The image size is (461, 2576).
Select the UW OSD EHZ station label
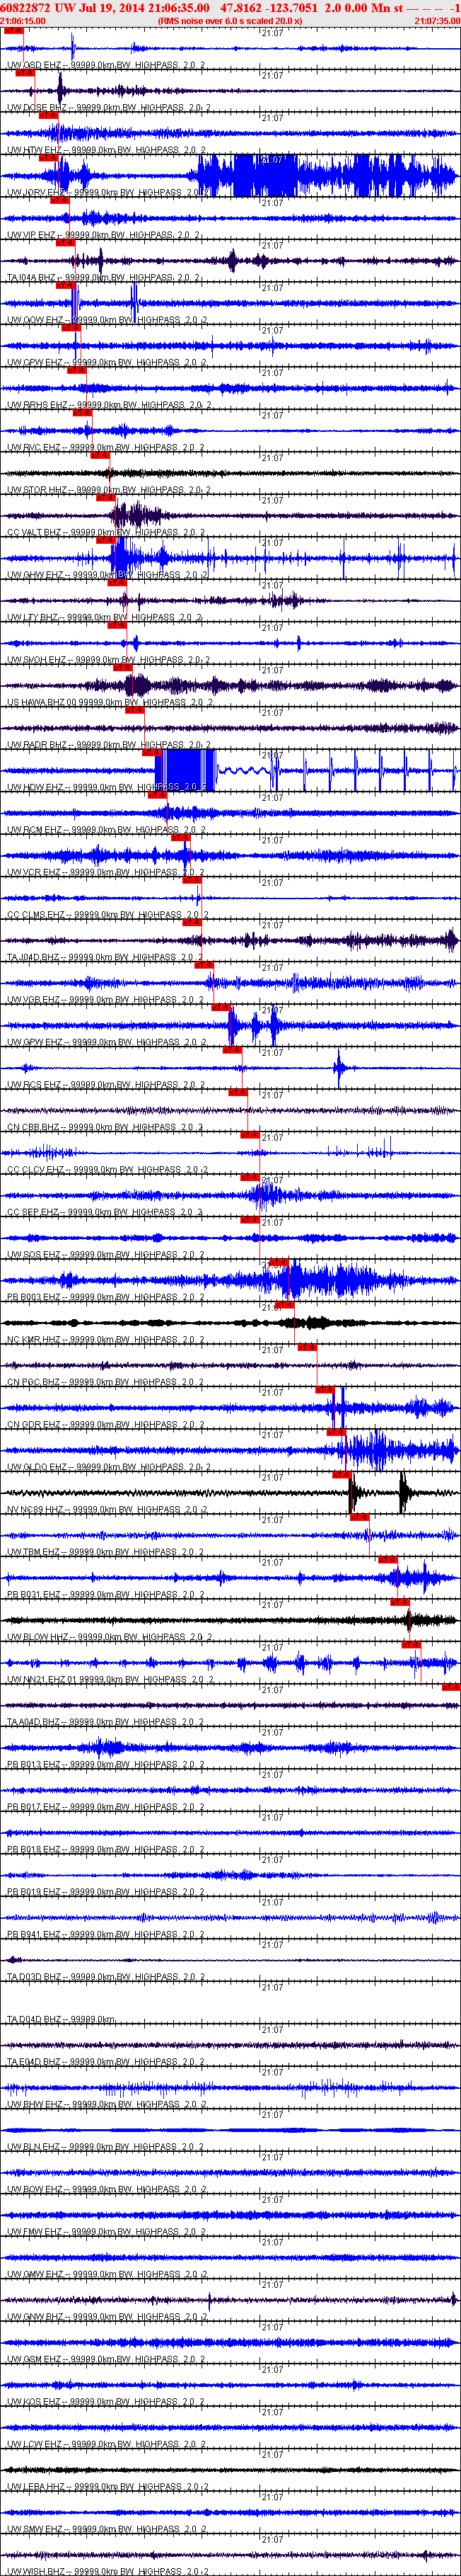click(x=106, y=65)
